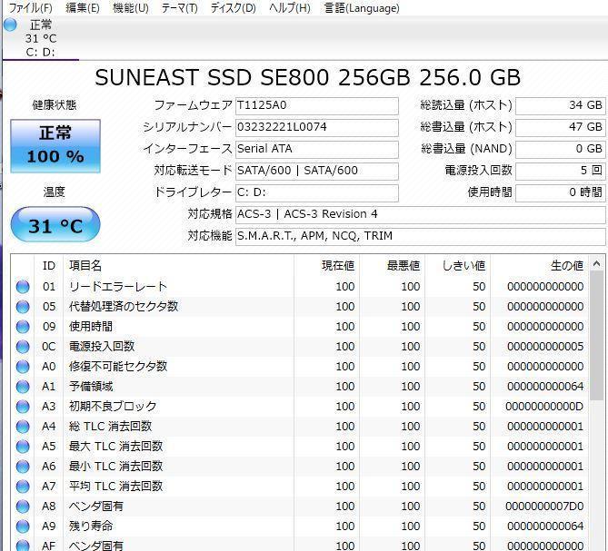Click the blue status orb for 09 使用時間

[23, 327]
